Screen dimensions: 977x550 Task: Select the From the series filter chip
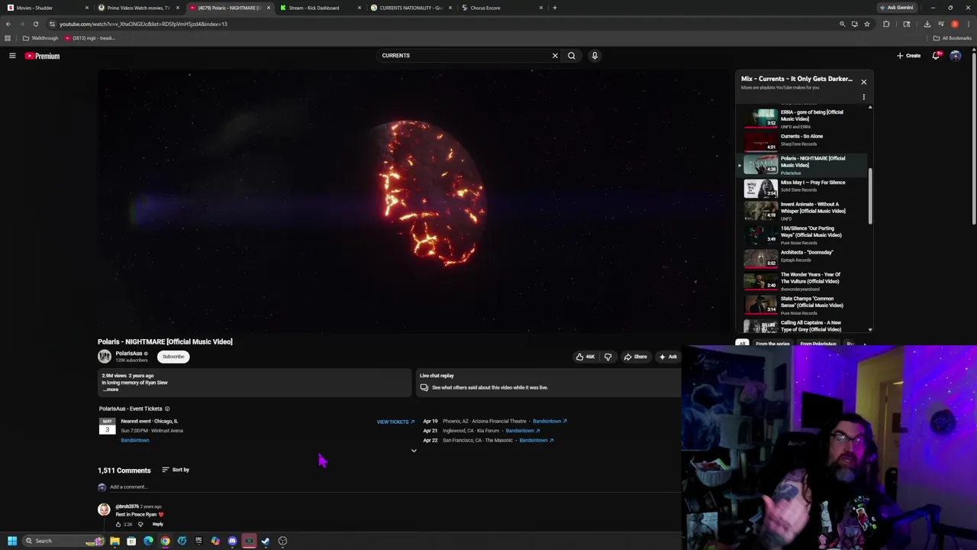pyautogui.click(x=772, y=345)
